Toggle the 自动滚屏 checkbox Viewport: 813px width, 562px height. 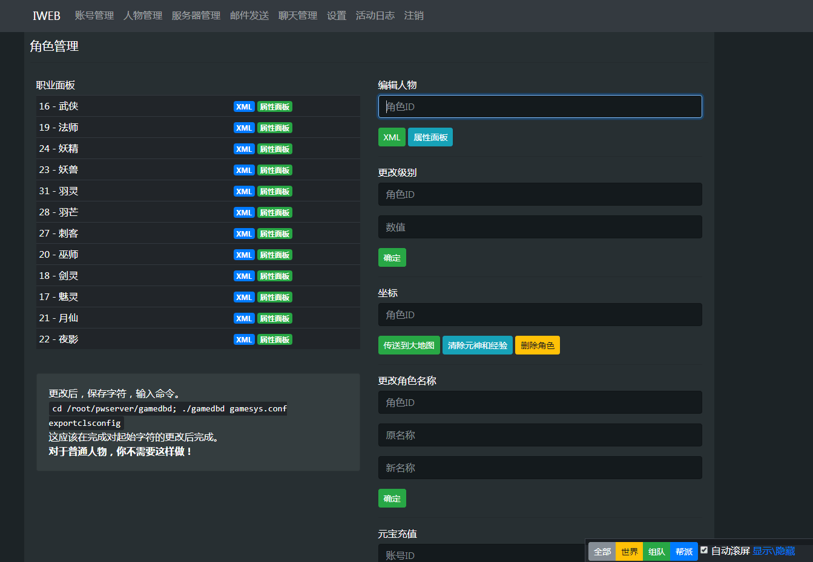point(704,550)
